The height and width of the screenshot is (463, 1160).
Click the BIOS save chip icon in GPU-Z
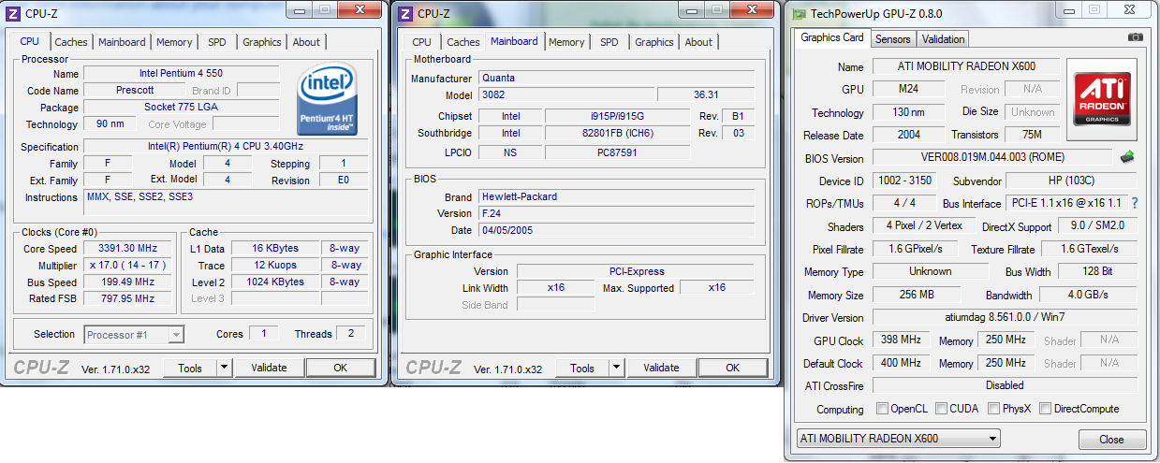coord(1127,157)
